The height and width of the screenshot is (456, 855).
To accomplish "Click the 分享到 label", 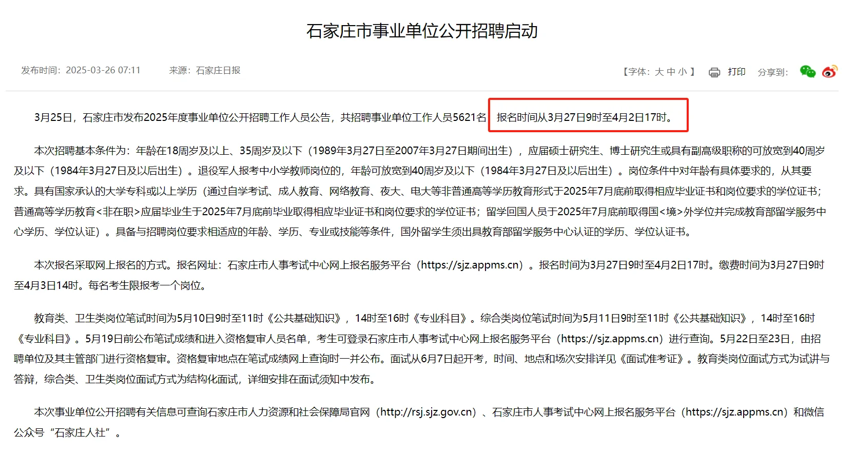I will tap(772, 72).
